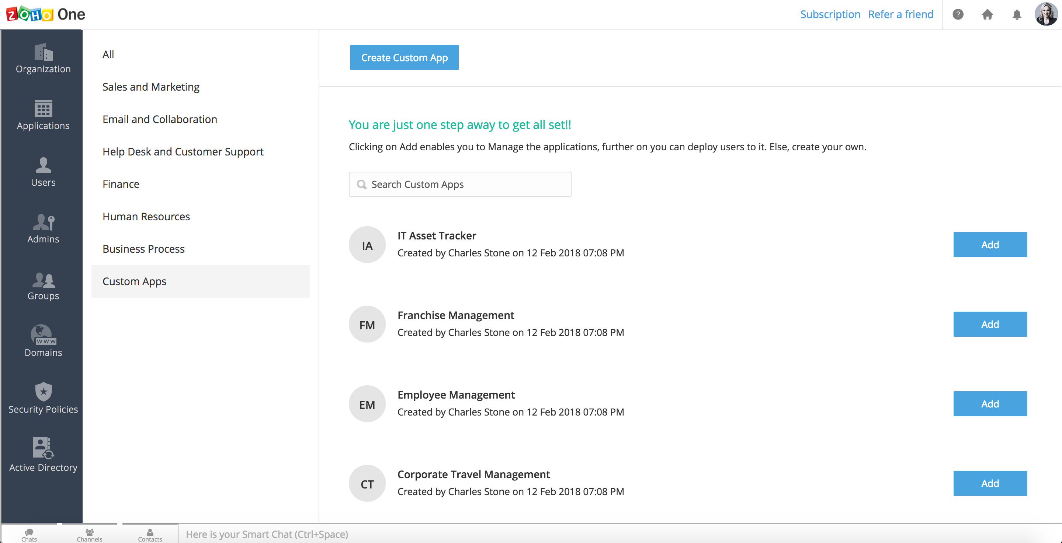Open Active Directory sync icon
This screenshot has width=1062, height=543.
43,448
